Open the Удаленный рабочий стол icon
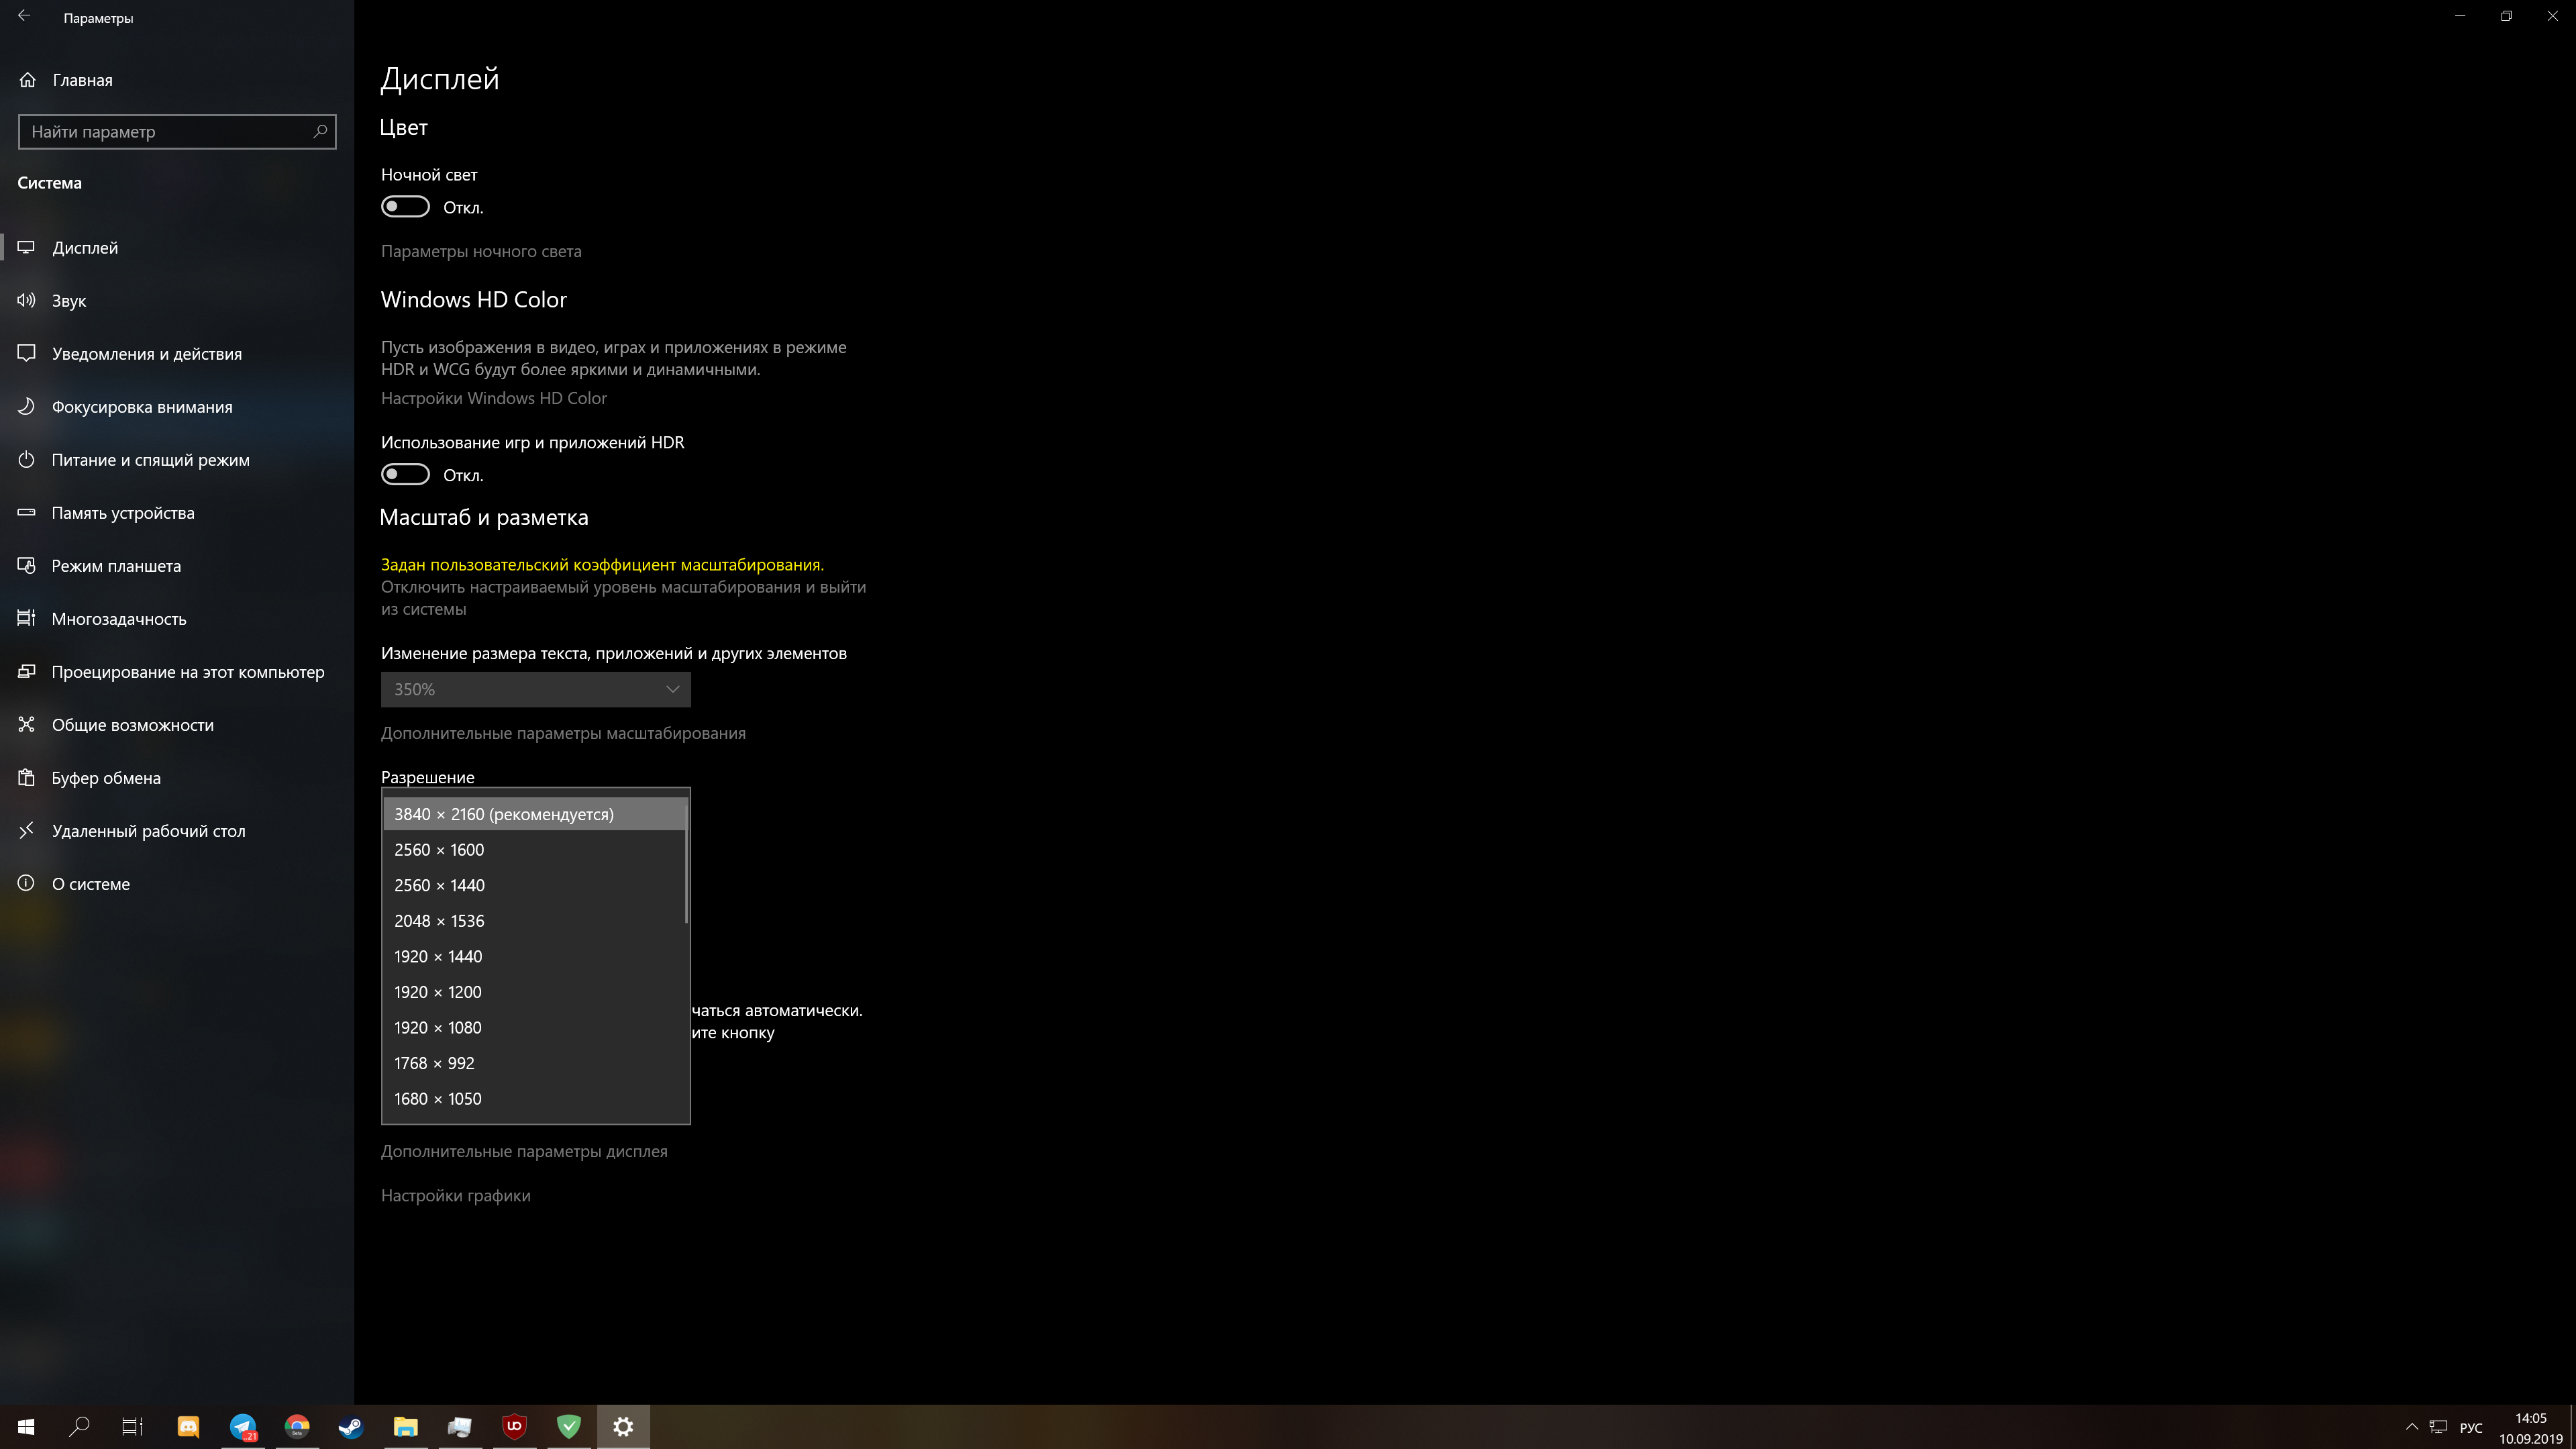This screenshot has height=1449, width=2576. tap(27, 830)
